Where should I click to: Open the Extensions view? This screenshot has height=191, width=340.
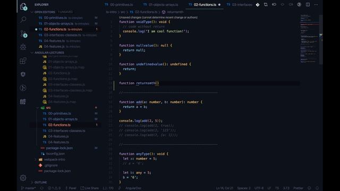23,60
